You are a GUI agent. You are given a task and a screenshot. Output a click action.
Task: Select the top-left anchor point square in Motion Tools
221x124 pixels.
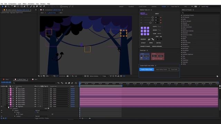[x=142, y=28]
